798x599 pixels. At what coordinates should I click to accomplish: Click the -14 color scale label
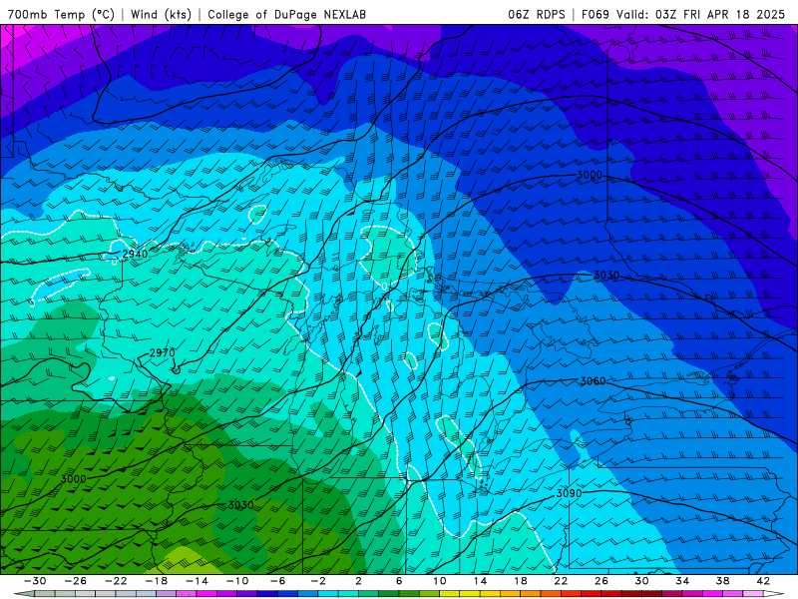[197, 581]
